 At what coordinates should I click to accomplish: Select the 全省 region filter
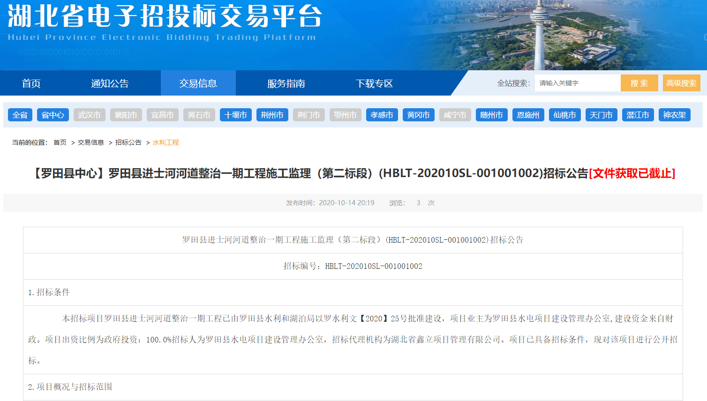[20, 115]
